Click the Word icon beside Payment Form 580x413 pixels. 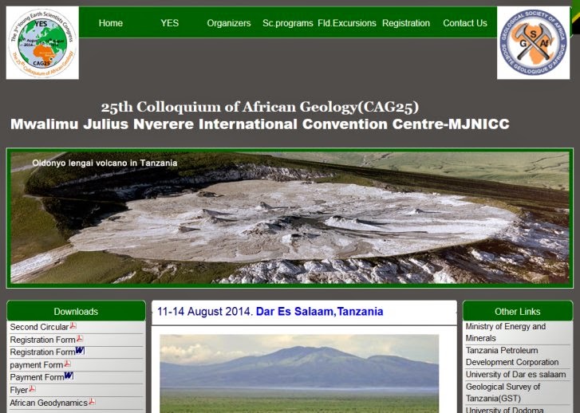69,376
